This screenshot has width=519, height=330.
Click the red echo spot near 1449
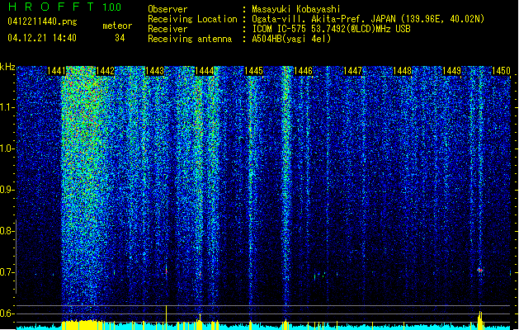[480, 271]
